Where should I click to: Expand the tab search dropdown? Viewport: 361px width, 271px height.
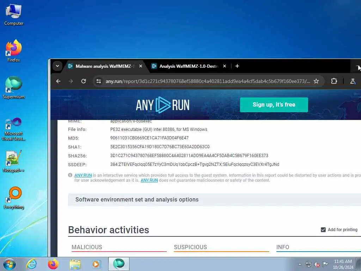(57, 66)
